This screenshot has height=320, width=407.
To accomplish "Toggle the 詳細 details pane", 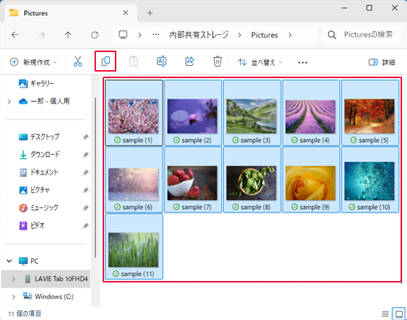I will coord(382,63).
